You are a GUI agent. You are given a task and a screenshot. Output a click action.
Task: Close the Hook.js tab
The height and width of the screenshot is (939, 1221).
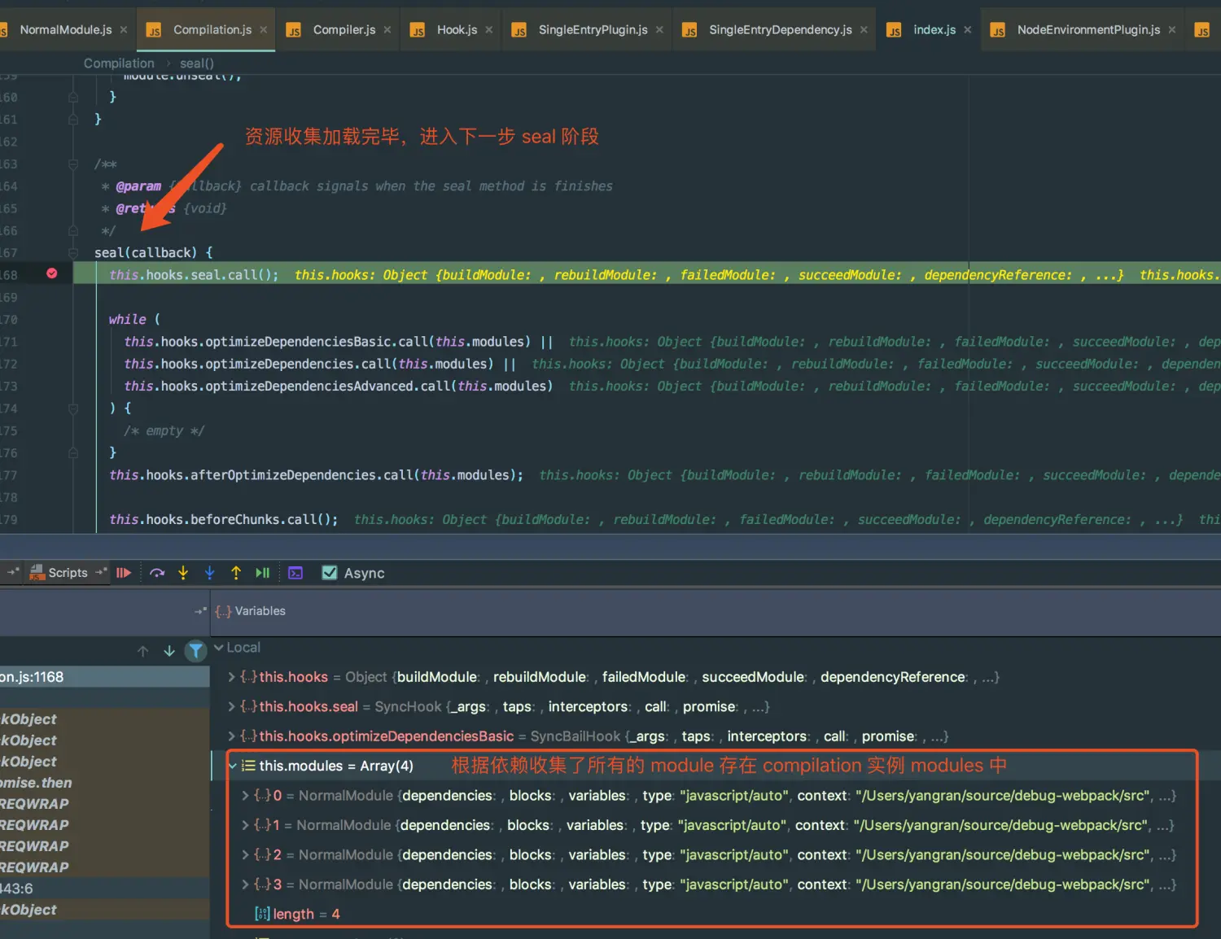point(489,30)
